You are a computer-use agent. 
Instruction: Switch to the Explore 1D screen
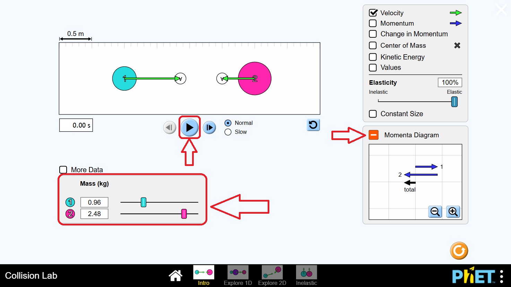(238, 276)
